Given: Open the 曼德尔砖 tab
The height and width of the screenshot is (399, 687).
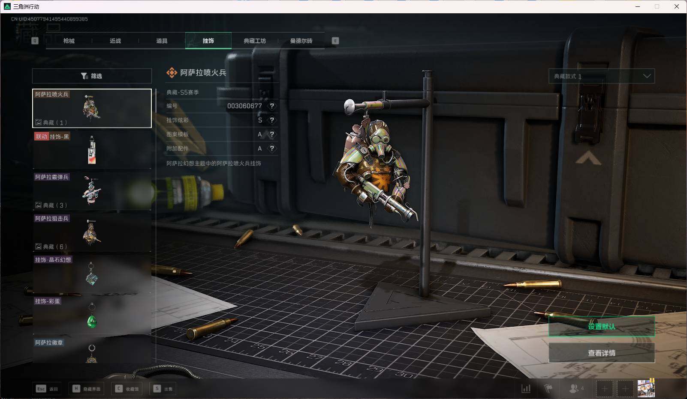Looking at the screenshot, I should (301, 41).
